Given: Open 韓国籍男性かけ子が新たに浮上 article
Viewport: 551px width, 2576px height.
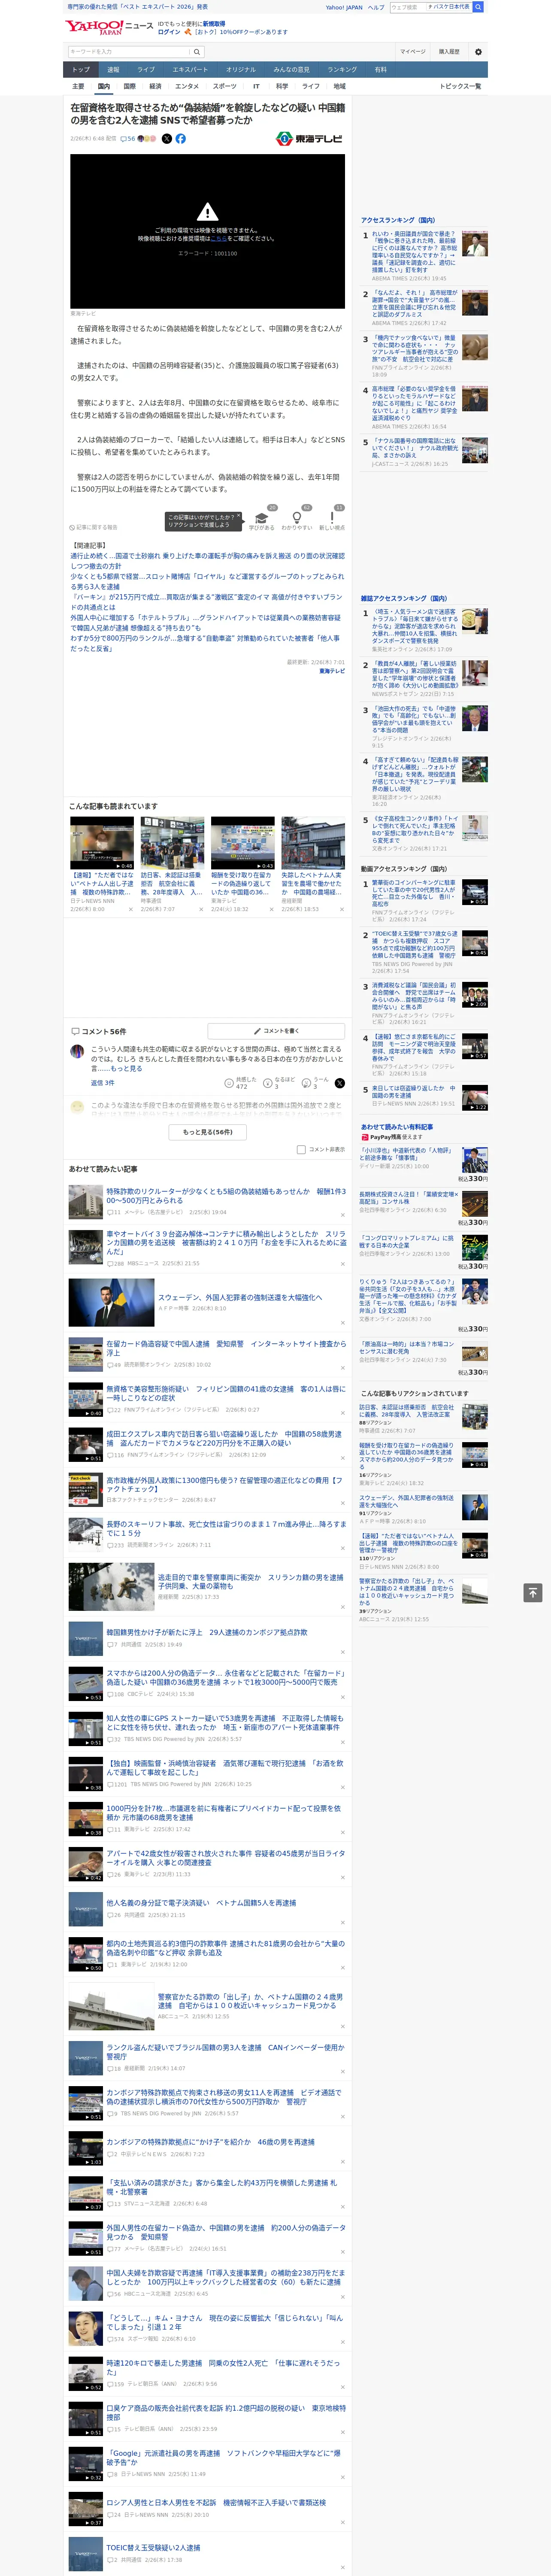Looking at the screenshot, I should [207, 1632].
